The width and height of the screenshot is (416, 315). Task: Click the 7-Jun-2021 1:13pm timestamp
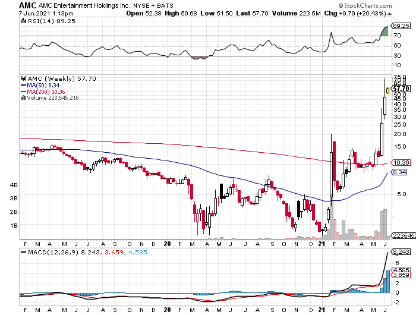point(46,13)
